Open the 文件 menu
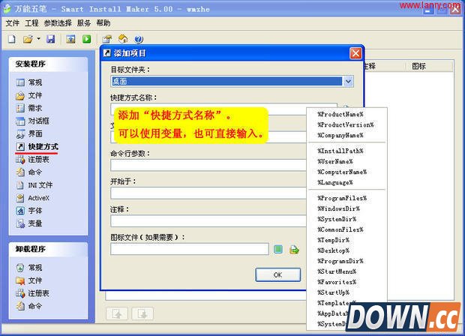The width and height of the screenshot is (465, 336). [x=13, y=23]
